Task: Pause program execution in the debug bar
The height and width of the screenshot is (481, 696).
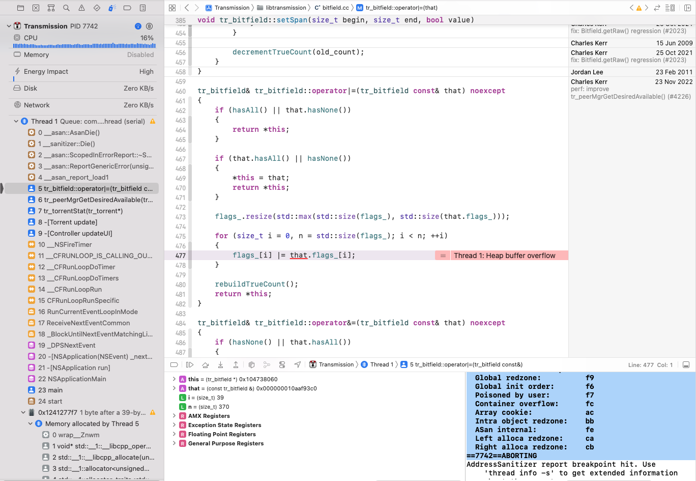Action: click(190, 364)
